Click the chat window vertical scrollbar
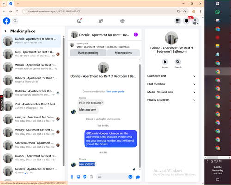The height and width of the screenshot is (185, 231). point(140,116)
